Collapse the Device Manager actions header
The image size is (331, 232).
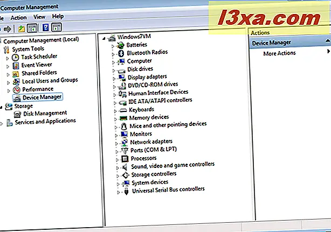pyautogui.click(x=327, y=41)
